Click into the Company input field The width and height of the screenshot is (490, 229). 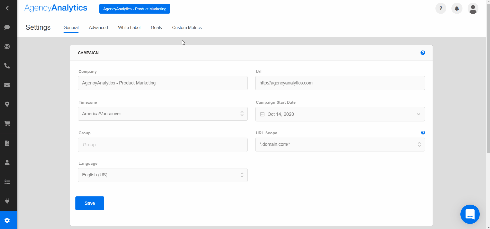pos(163,83)
